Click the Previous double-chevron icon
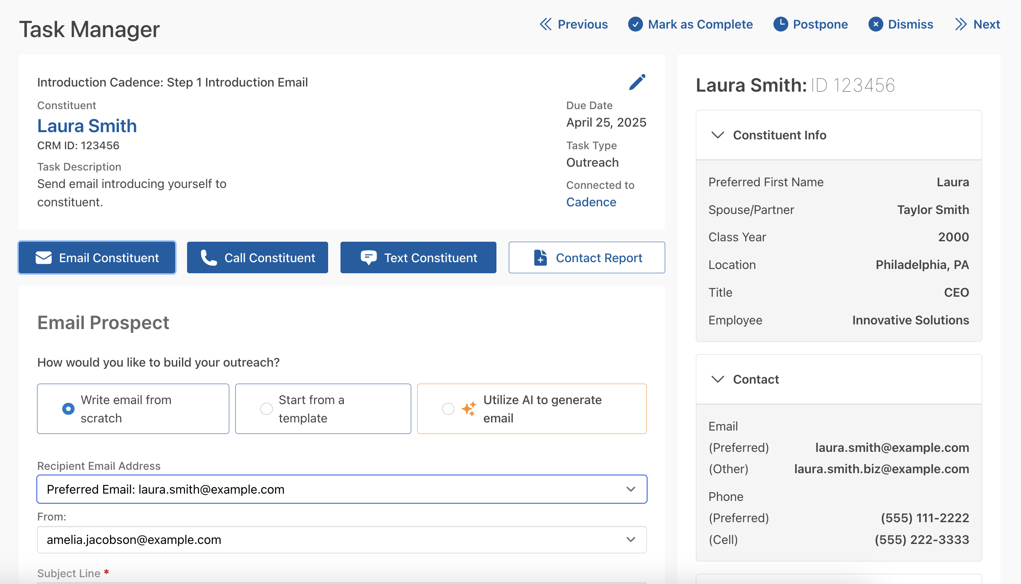The image size is (1021, 584). click(x=545, y=24)
